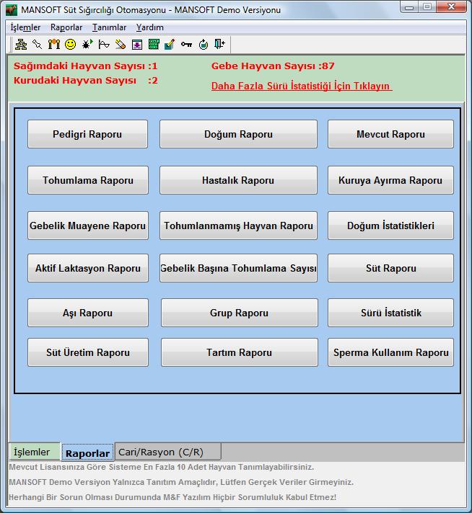
Task: Click the sine wave graph icon
Action: click(x=104, y=44)
